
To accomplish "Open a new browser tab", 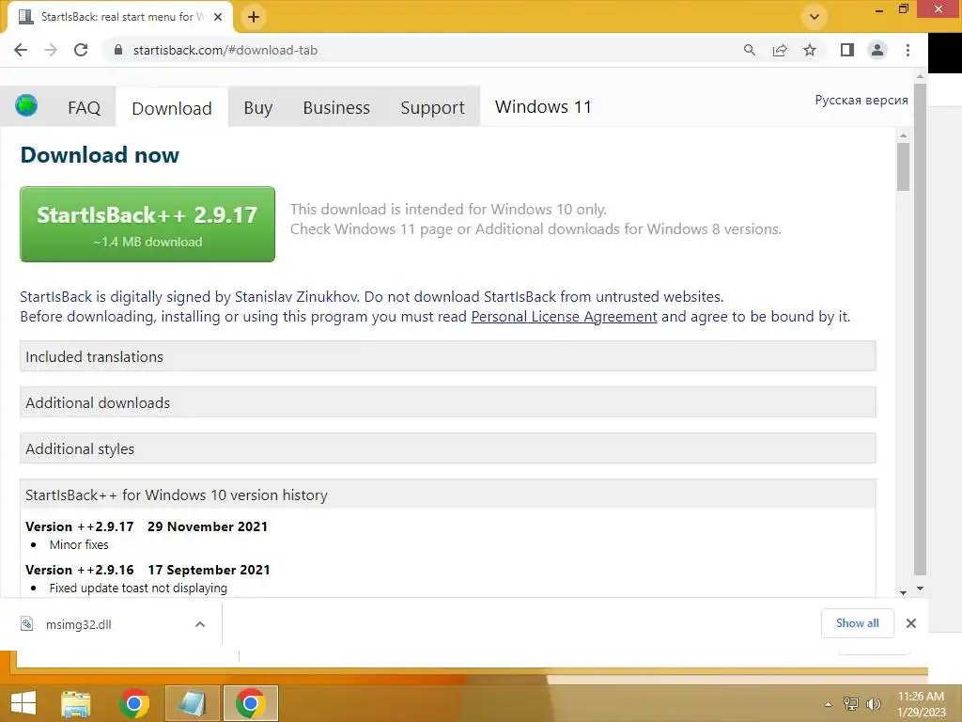I will tap(254, 17).
